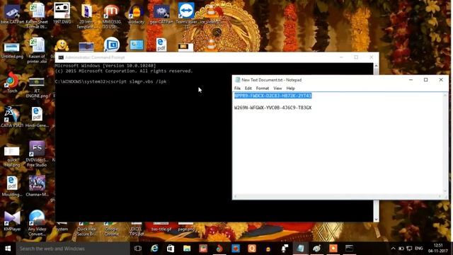Click Command Prompt scrollbar up arrow
The image size is (453, 255).
click(376, 66)
